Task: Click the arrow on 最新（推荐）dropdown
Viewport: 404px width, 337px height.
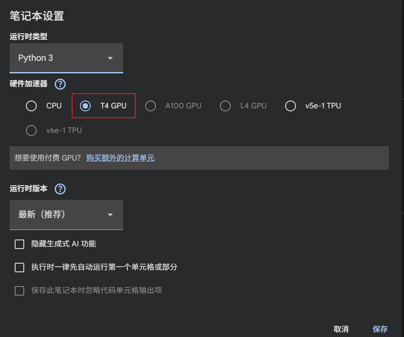Action: click(110, 215)
